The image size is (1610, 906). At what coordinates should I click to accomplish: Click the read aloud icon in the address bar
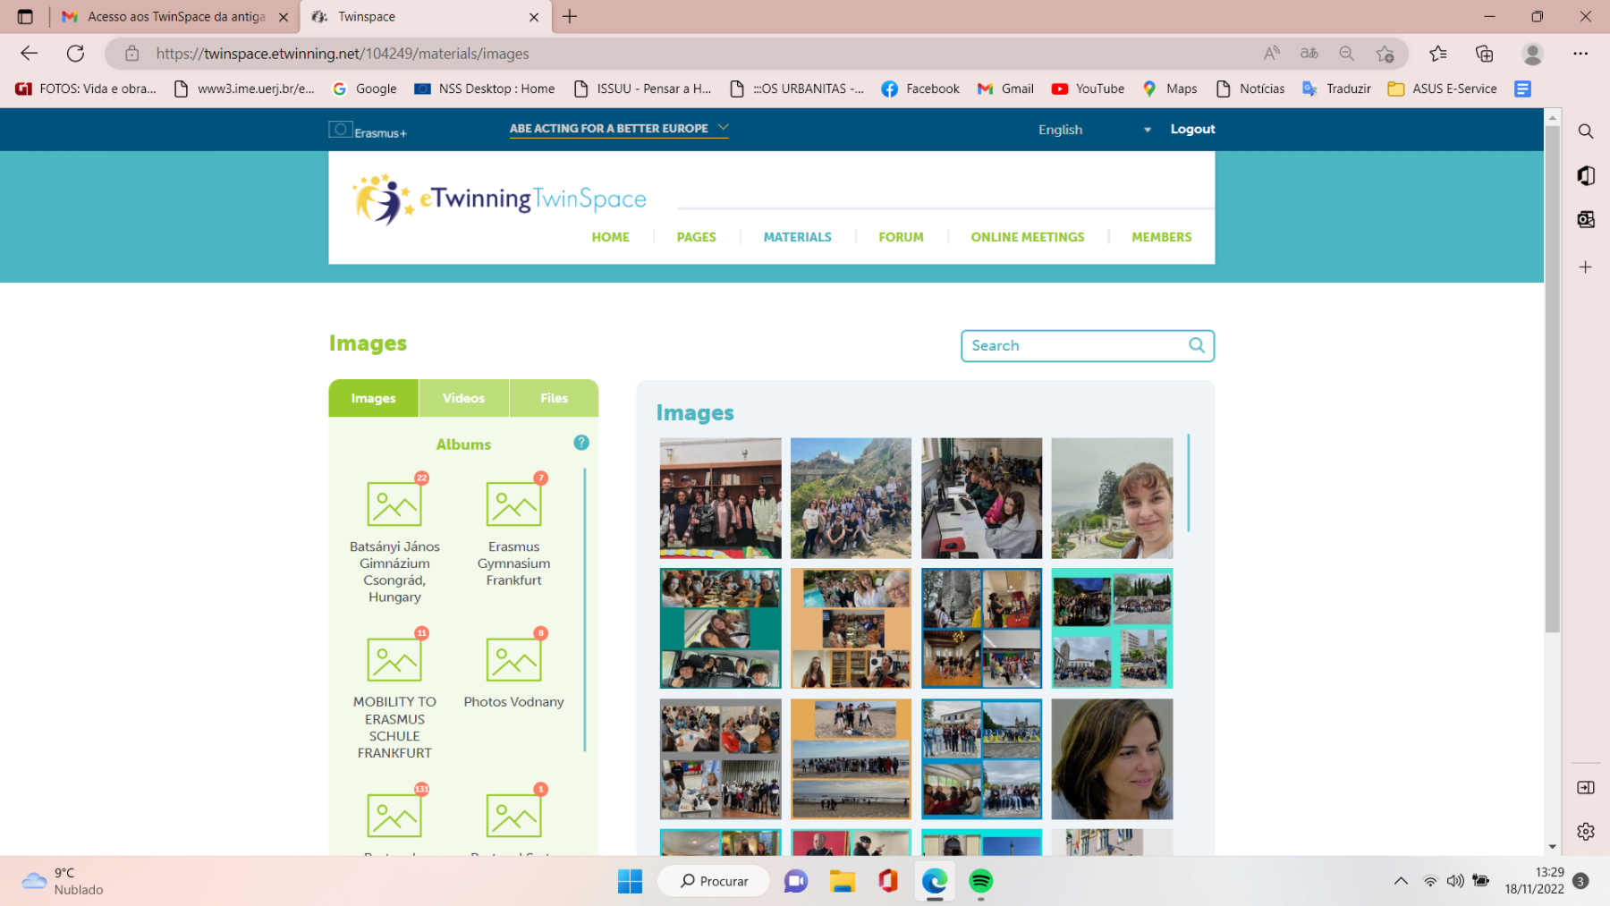[1271, 54]
